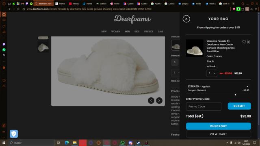This screenshot has width=260, height=146.
Task: Open the pinned Twitch tab
Action: click(x=27, y=4)
